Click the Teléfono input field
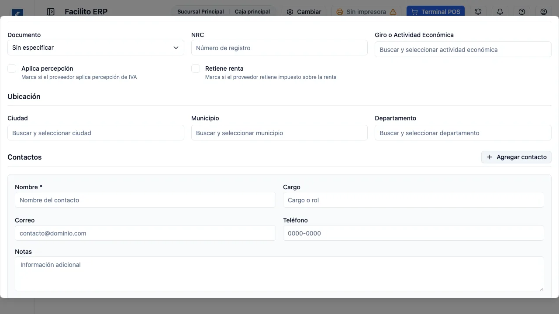Screen dimensions: 559x314 pyautogui.click(x=414, y=233)
